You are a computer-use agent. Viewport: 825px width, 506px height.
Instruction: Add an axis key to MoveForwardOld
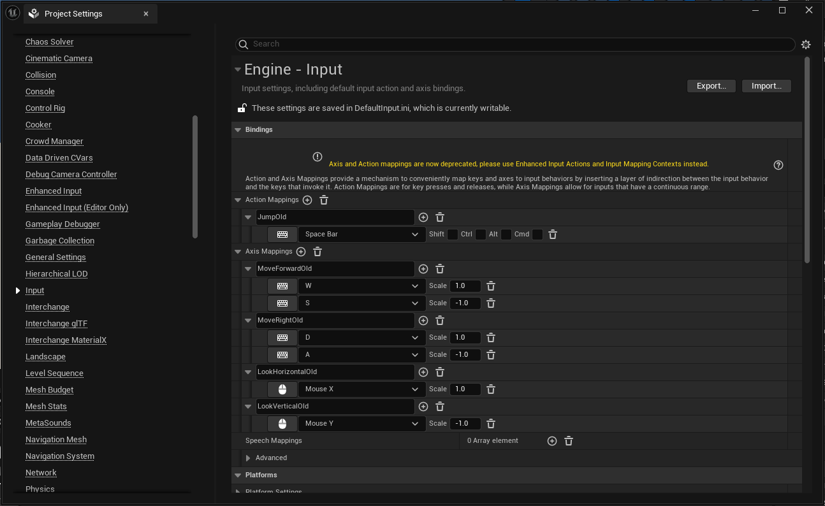click(x=423, y=269)
